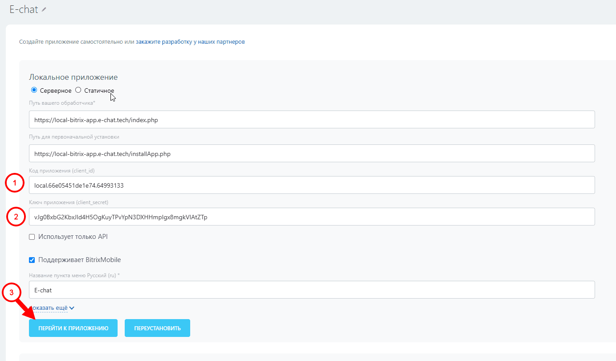Click the installApp.php initial install path field
Image resolution: width=616 pixels, height=361 pixels.
[312, 153]
